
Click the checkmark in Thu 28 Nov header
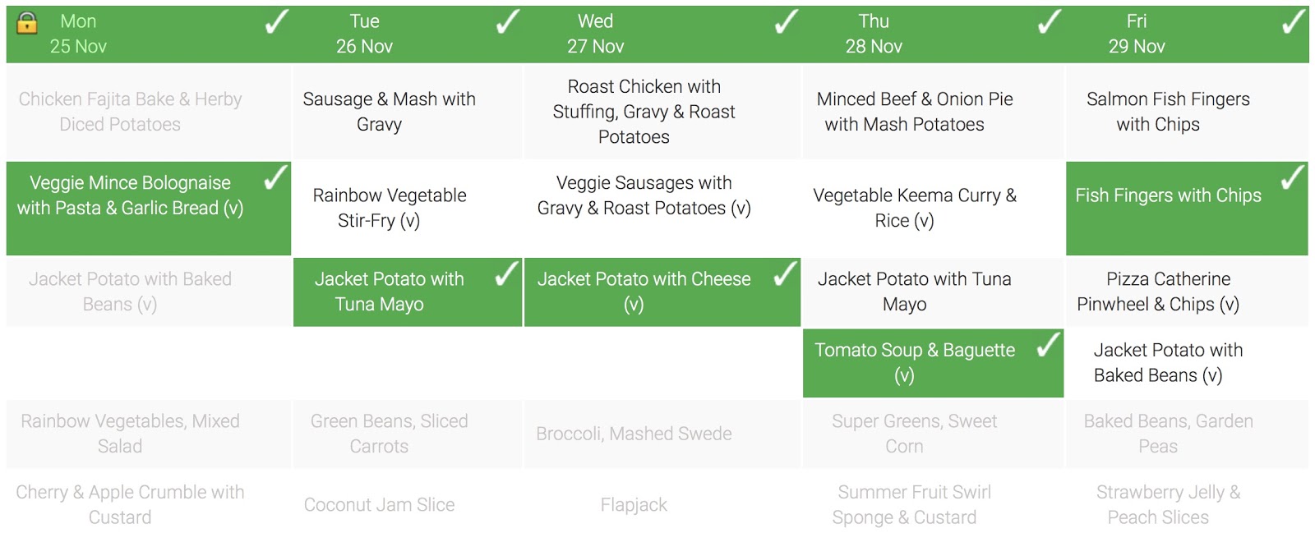1049,22
